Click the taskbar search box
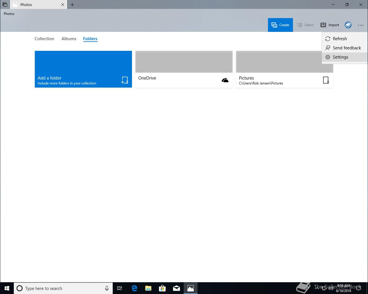 [63, 288]
